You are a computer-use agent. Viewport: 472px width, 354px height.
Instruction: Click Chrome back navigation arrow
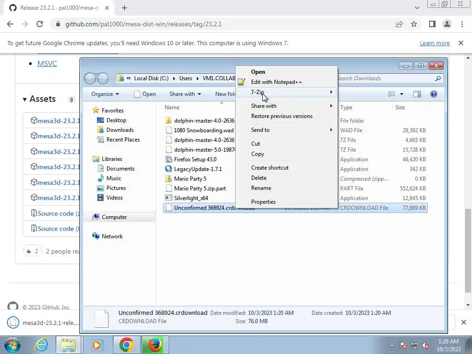[x=10, y=24]
